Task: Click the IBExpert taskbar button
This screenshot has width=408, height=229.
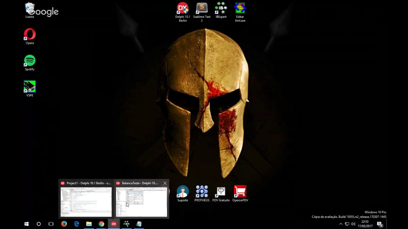Action: click(x=126, y=224)
